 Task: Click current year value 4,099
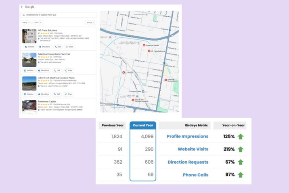point(147,136)
